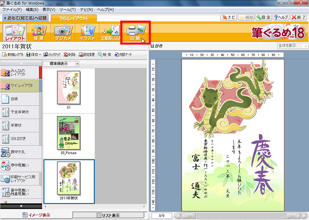
Task: Click the 終了 exit button
Action: 299,17
